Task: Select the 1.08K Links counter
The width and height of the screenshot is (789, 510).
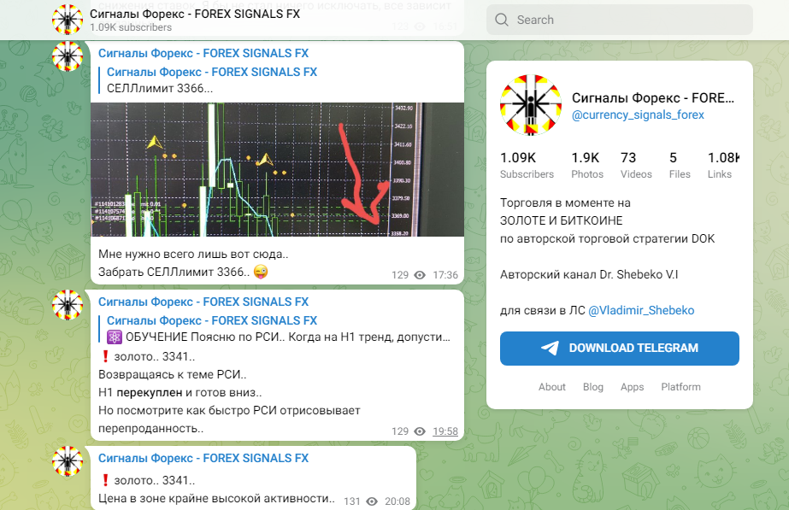Action: click(723, 166)
